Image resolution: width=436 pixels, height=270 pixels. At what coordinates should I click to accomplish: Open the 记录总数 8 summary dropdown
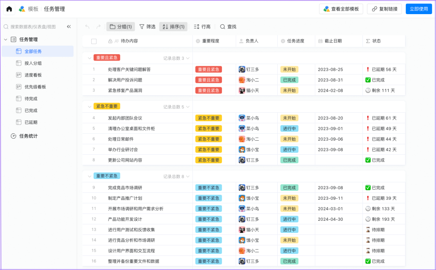click(x=176, y=177)
